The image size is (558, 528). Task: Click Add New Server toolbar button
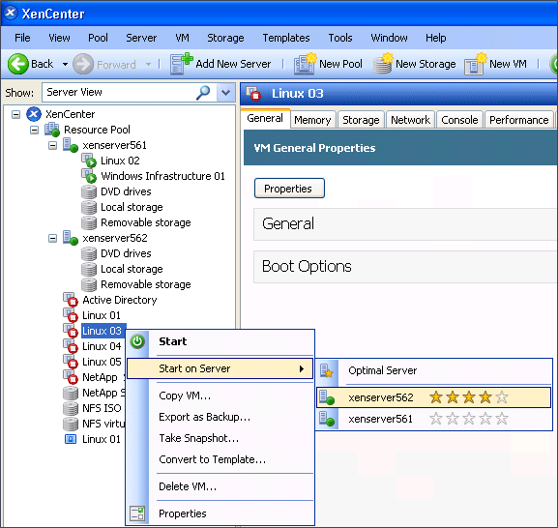pyautogui.click(x=220, y=64)
